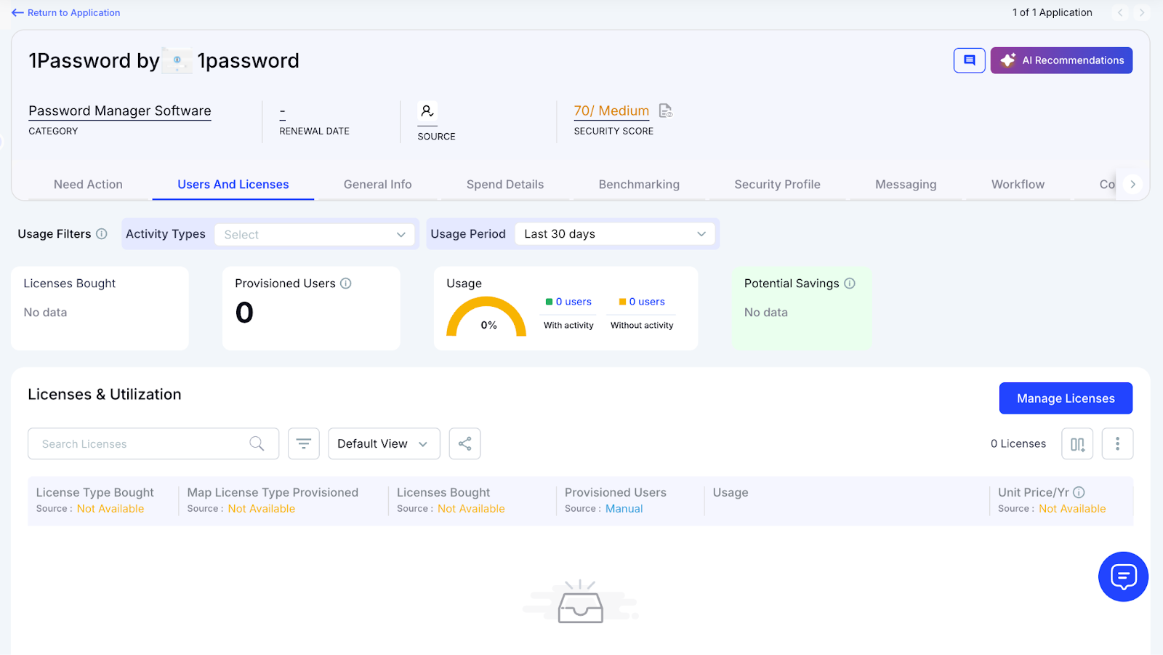Click the AI Recommendations button
The width and height of the screenshot is (1163, 655).
point(1061,60)
